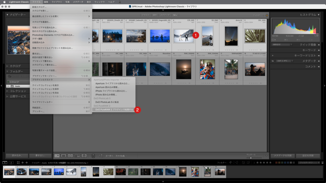
Task: Filter by flagged status flag icon
Action: coord(230,163)
